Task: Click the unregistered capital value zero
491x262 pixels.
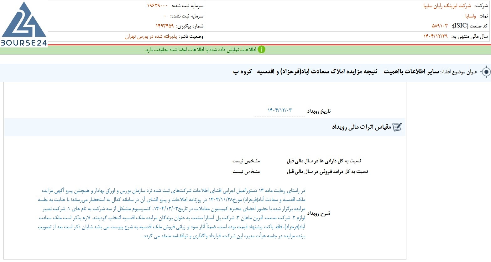Action: click(x=165, y=16)
